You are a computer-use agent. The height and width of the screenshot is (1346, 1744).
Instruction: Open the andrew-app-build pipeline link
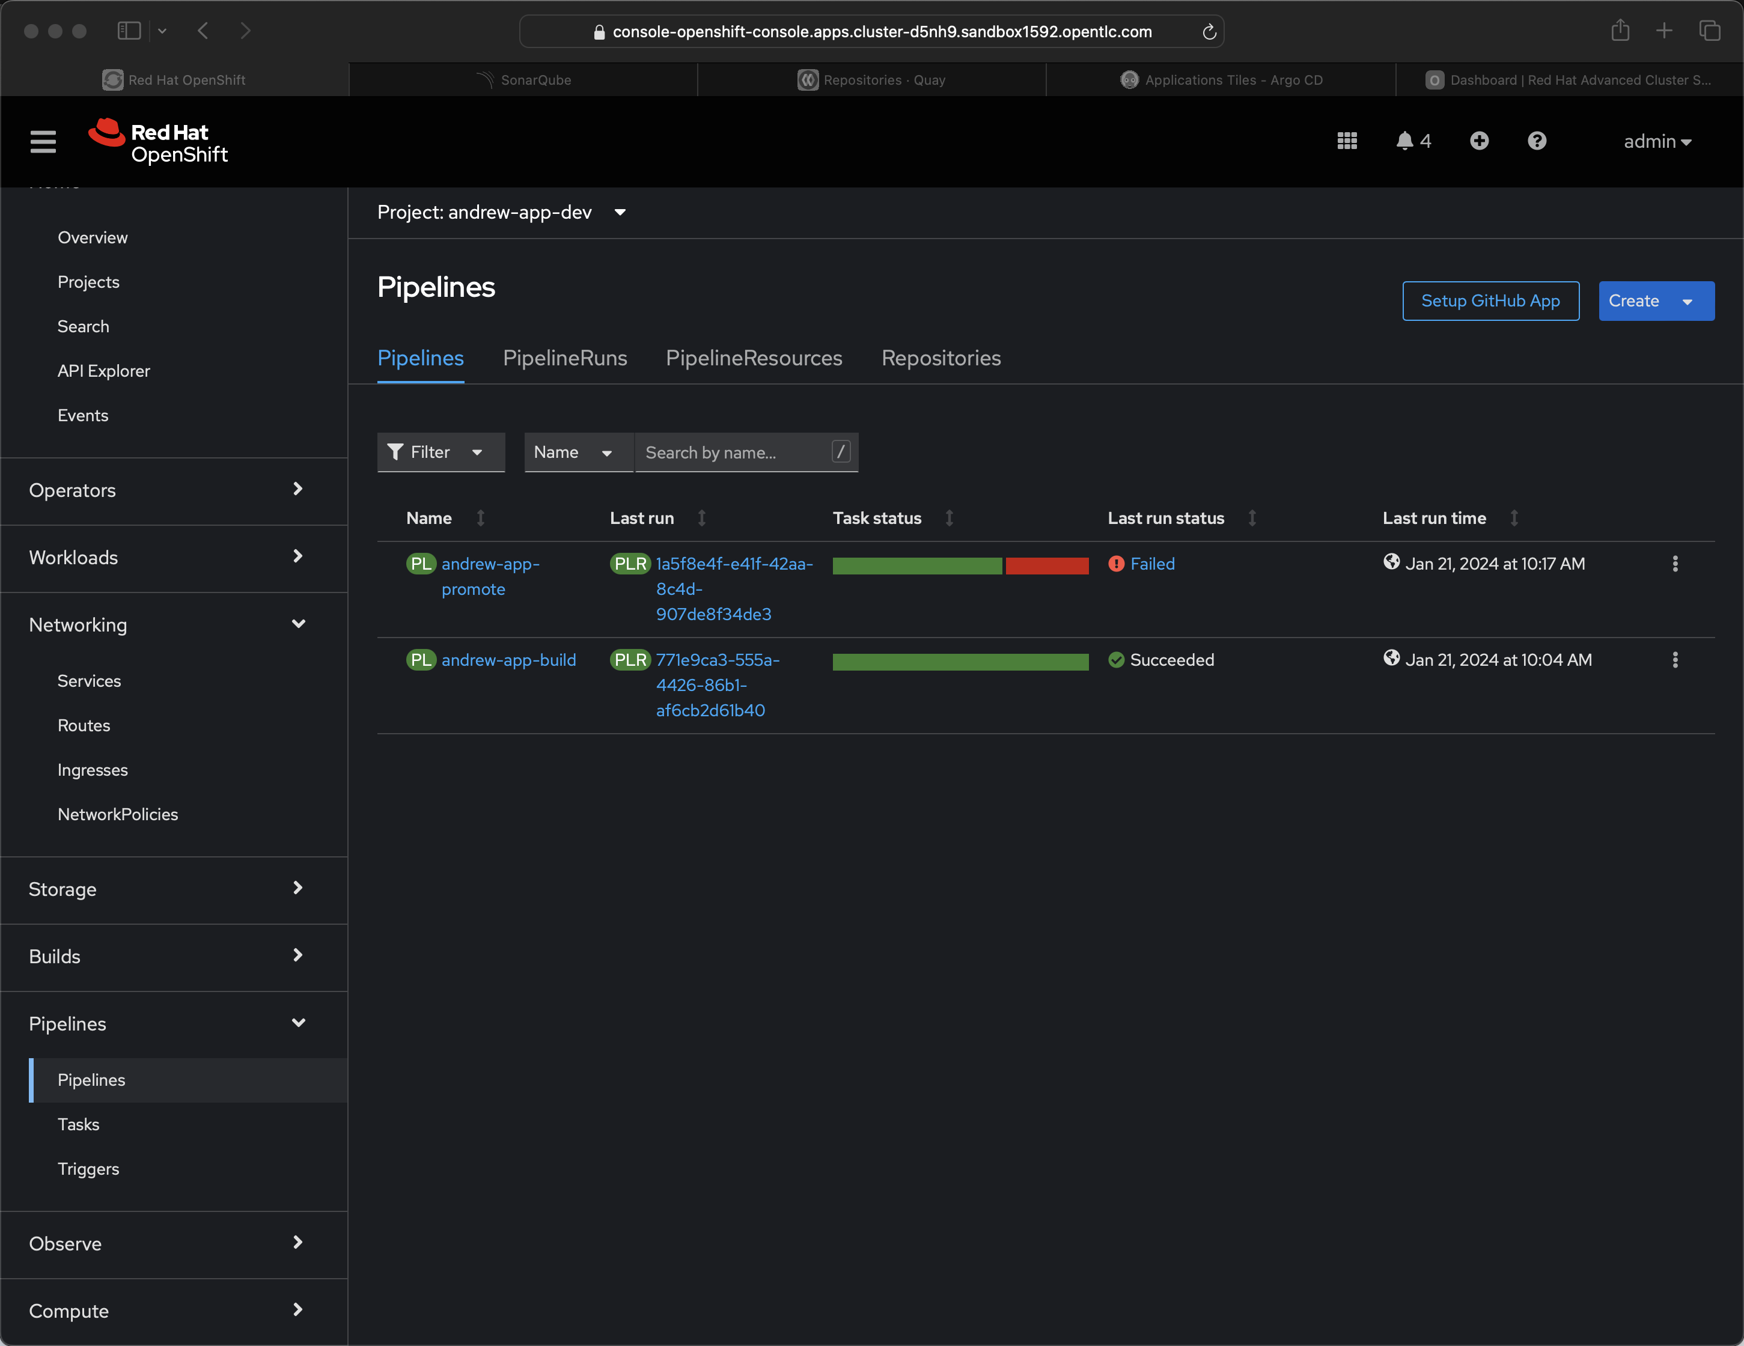click(508, 660)
